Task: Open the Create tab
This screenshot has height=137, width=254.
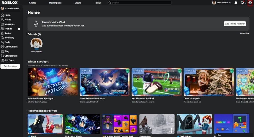Action: [x=78, y=3]
